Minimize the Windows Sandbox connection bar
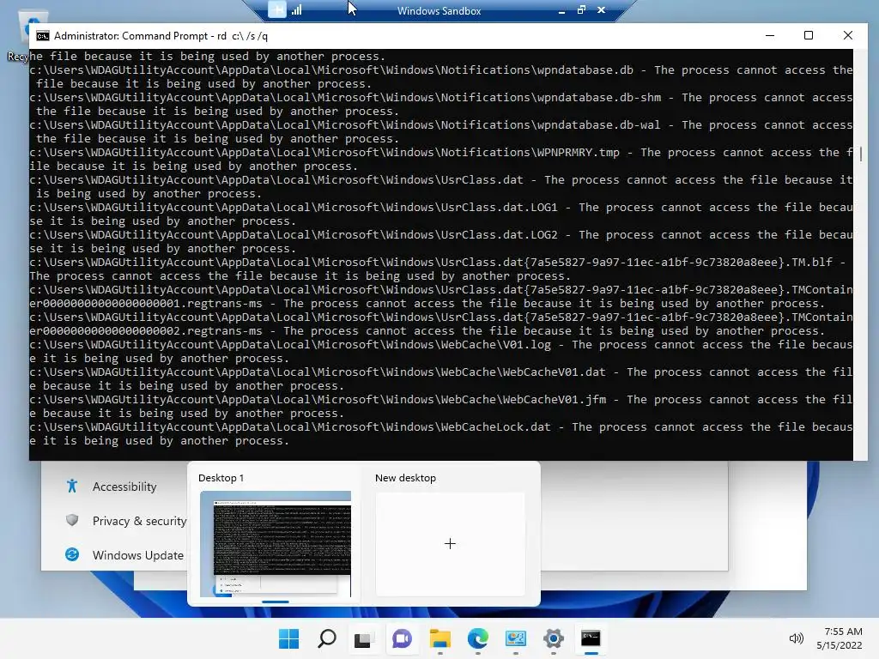The height and width of the screenshot is (659, 879). coord(561,10)
